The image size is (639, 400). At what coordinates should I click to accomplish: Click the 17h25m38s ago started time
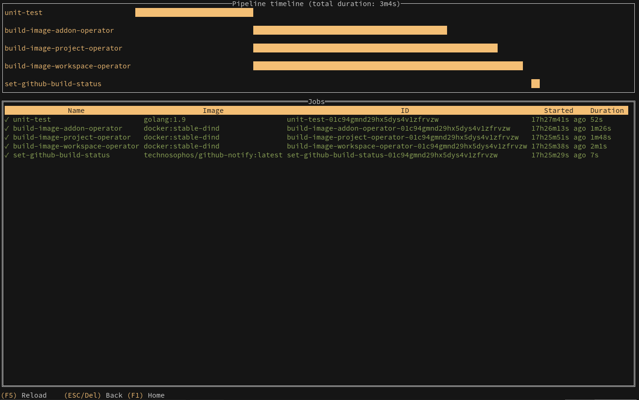[558, 146]
